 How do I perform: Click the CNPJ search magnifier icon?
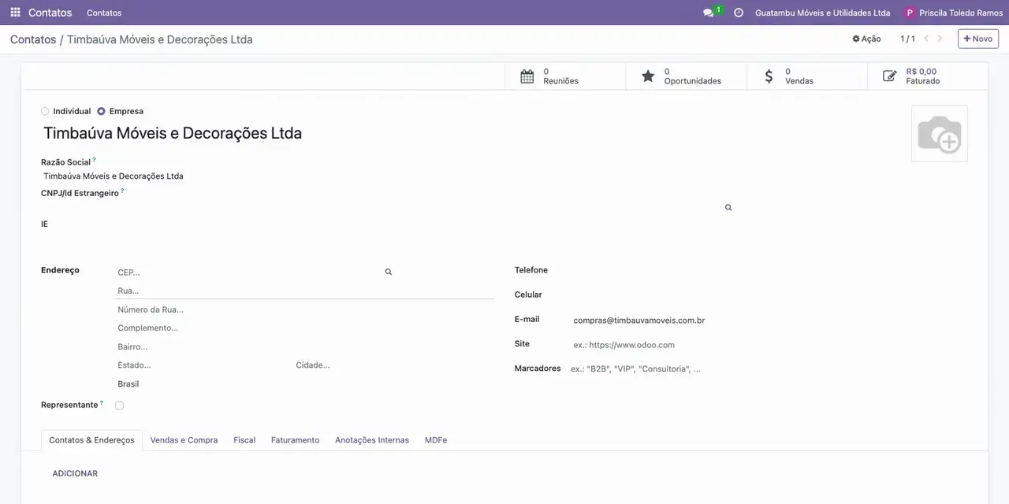[728, 208]
